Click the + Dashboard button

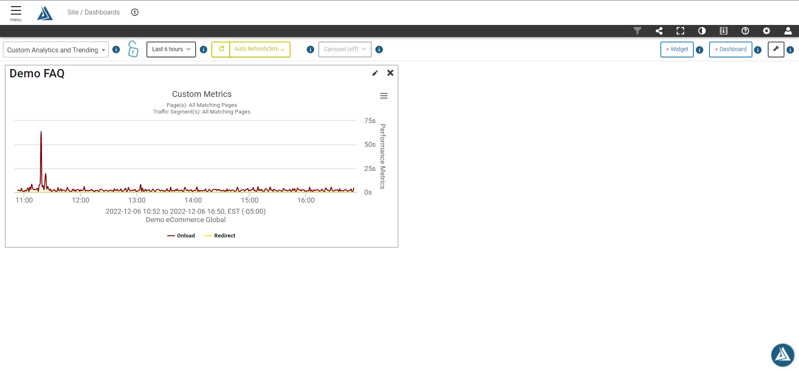[x=731, y=49]
